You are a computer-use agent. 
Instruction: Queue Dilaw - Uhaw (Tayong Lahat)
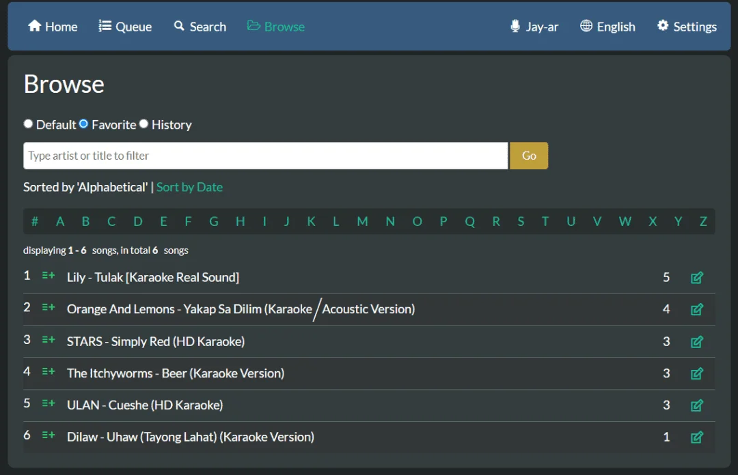click(49, 435)
